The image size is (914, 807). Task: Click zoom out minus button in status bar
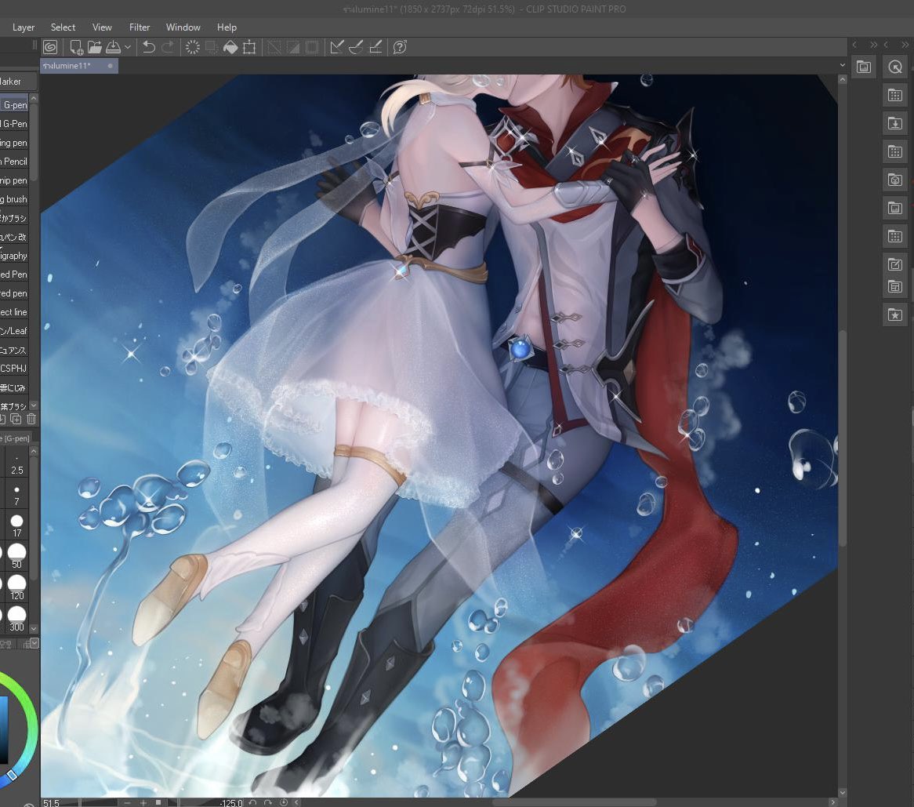(128, 803)
